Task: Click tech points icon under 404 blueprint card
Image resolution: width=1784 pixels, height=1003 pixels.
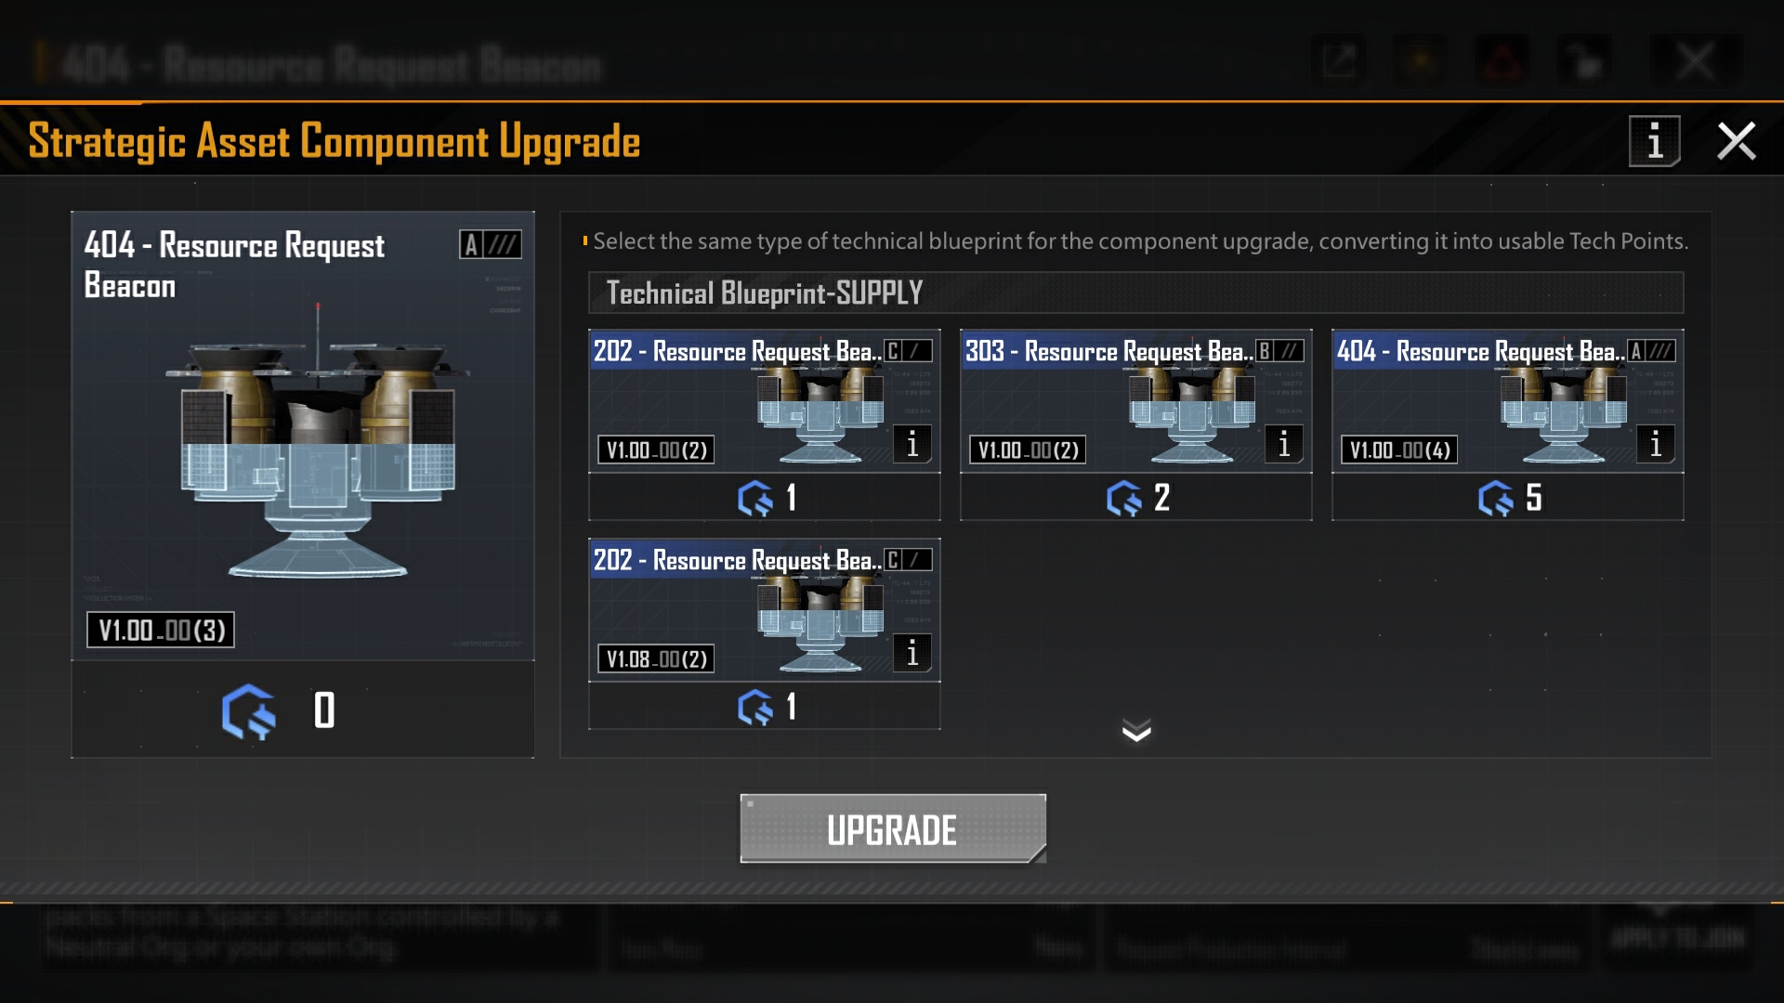Action: (1496, 498)
